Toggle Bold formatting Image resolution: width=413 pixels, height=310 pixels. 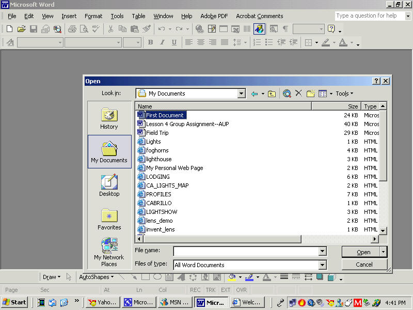[150, 42]
